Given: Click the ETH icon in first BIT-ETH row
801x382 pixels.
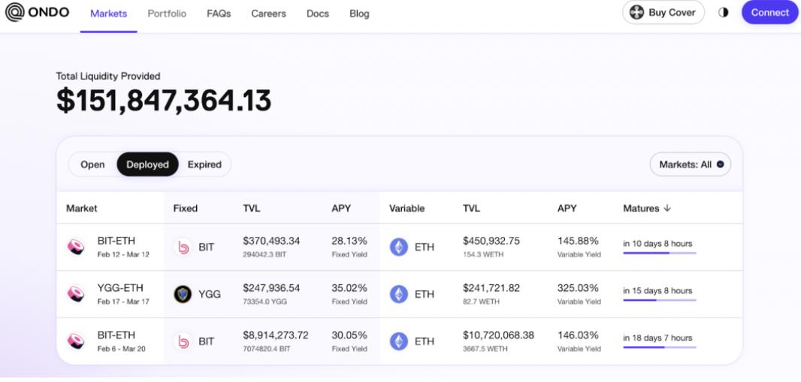Looking at the screenshot, I should click(398, 247).
